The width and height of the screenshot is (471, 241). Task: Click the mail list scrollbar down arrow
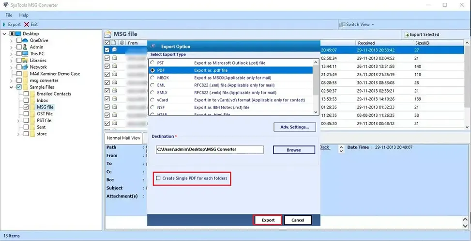[x=467, y=127]
